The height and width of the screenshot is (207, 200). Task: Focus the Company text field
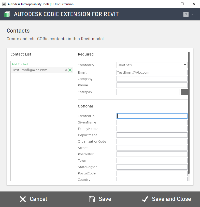152,79
